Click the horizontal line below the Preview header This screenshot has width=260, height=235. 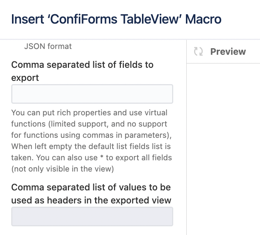click(223, 63)
